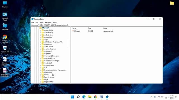This screenshot has width=179, height=100.
Task: Expand the Active Setup key
Action: pos(41,32)
